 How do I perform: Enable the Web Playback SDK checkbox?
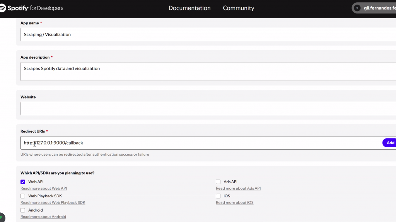tap(23, 196)
